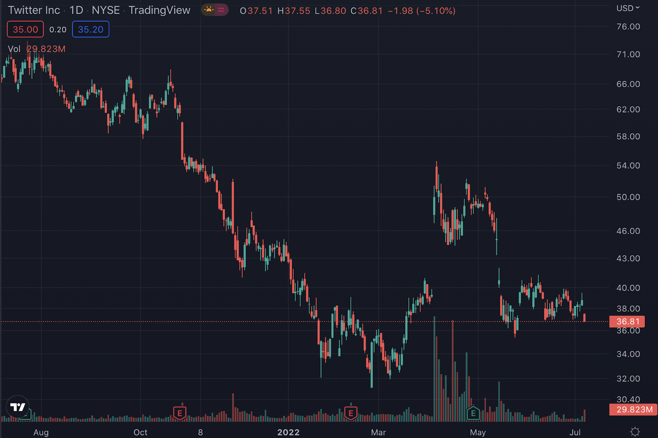This screenshot has height=438, width=658.
Task: Open the green earnings marker near May
Action: pos(473,413)
